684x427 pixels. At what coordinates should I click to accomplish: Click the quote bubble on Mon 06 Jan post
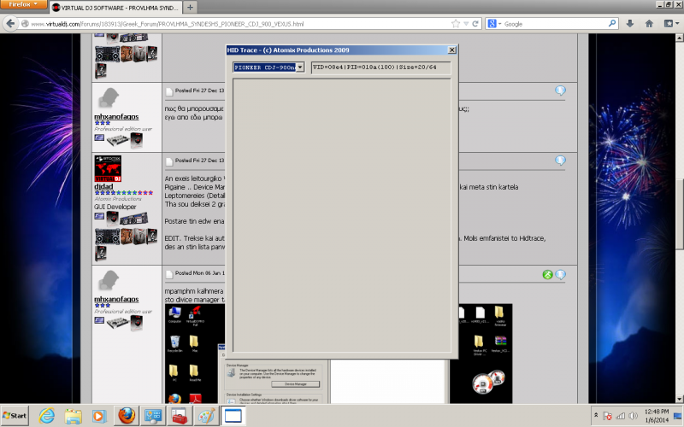coord(560,274)
